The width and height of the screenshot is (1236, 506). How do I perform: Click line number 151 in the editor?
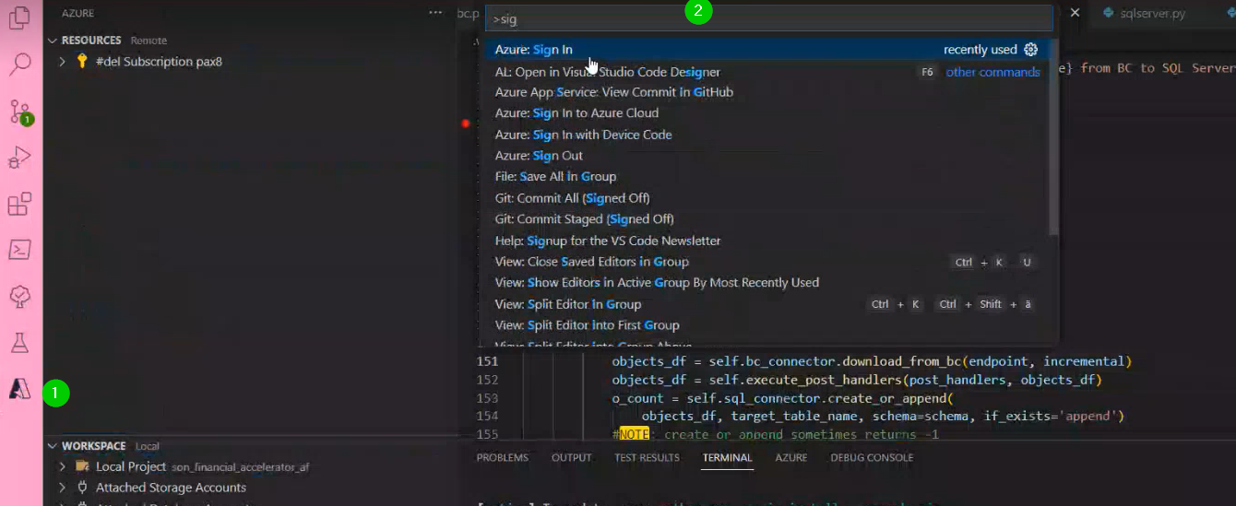click(x=487, y=361)
